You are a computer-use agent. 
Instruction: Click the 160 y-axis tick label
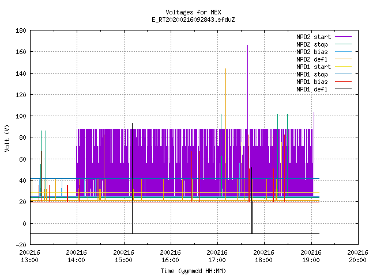coord(21,52)
